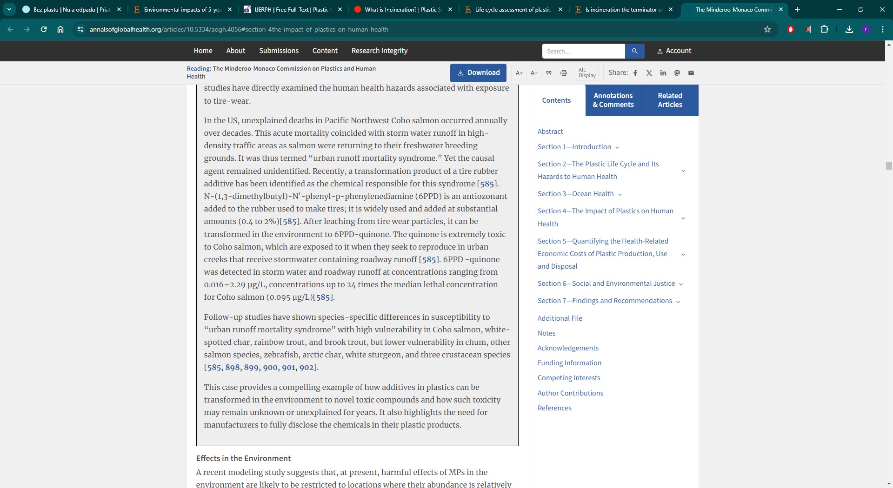Image resolution: width=893 pixels, height=488 pixels.
Task: Open the Submissions menu item
Action: [279, 51]
